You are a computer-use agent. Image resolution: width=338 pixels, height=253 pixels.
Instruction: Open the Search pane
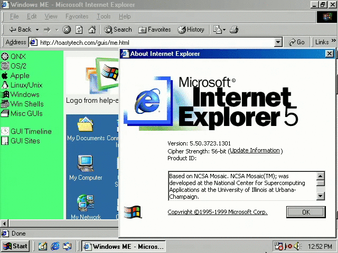[118, 30]
